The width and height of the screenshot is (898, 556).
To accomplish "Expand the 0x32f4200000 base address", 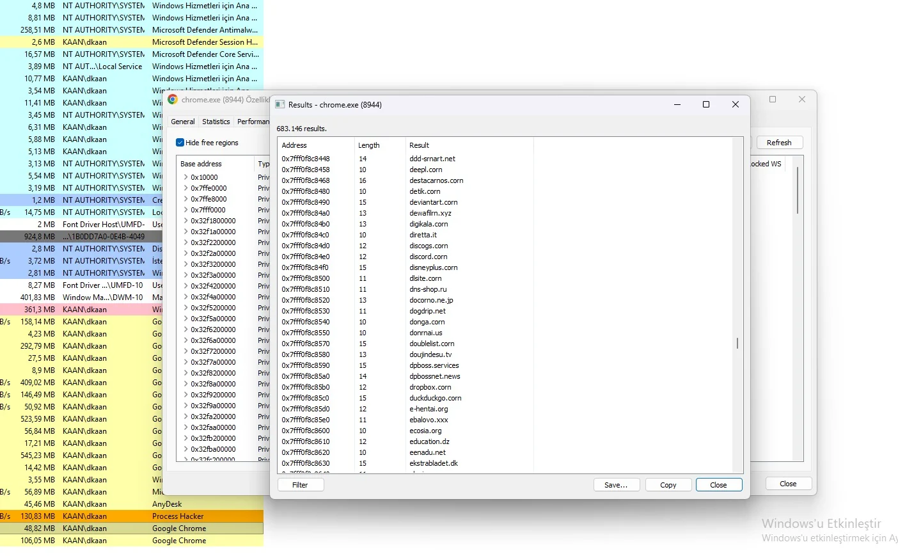I will pos(185,286).
